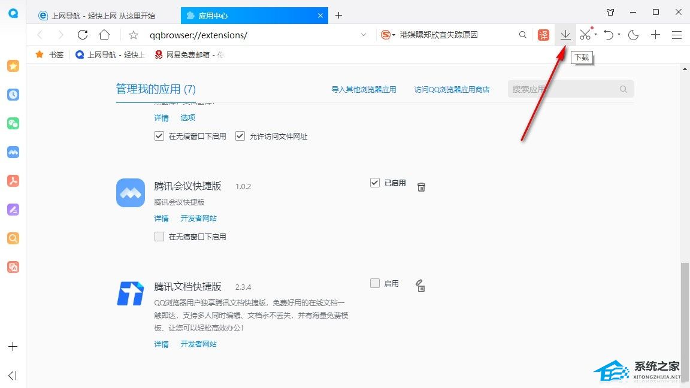Click the reload page button
690x388 pixels.
[x=82, y=35]
